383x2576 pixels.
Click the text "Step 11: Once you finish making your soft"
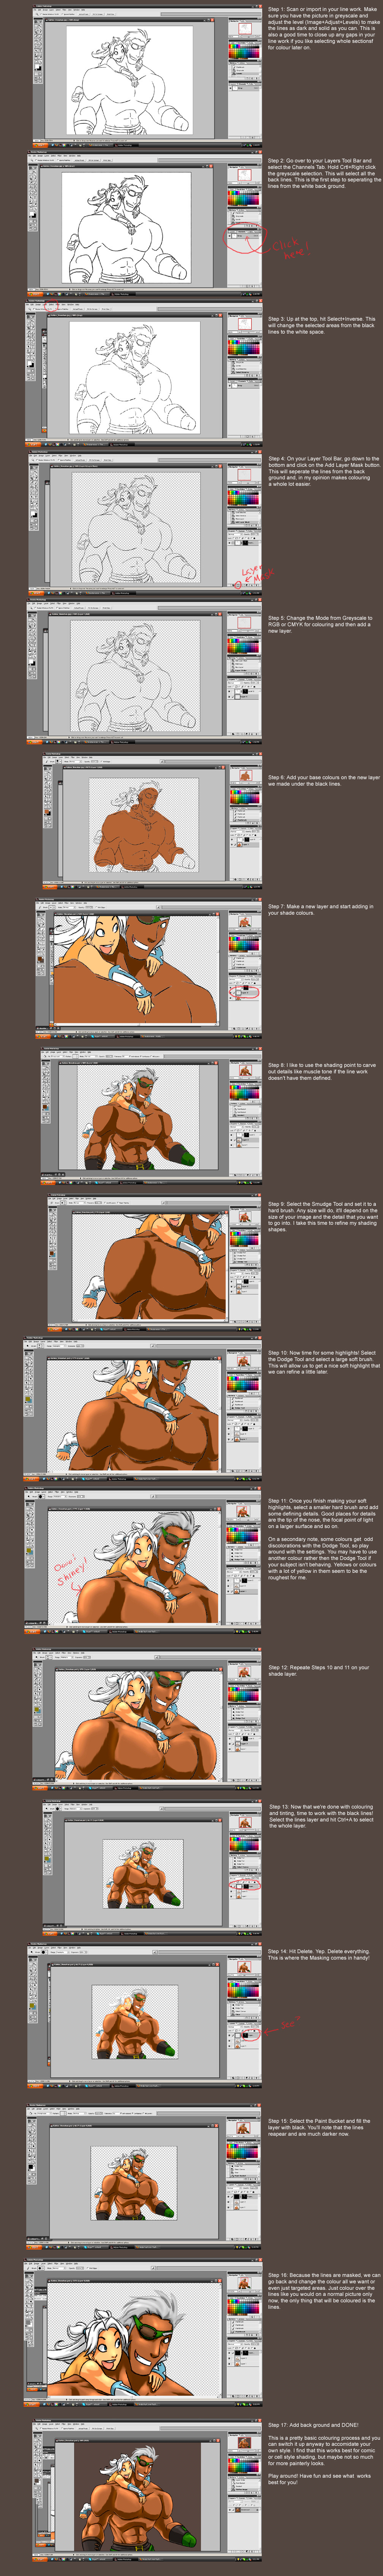(317, 1501)
